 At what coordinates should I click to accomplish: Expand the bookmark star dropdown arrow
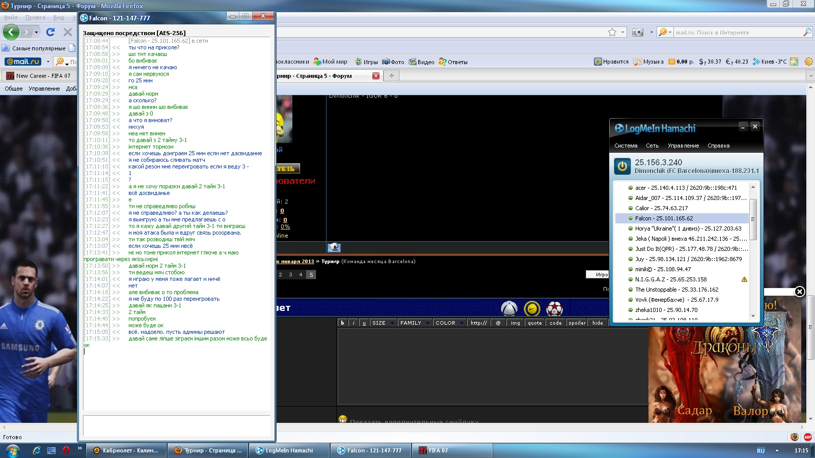tap(623, 32)
